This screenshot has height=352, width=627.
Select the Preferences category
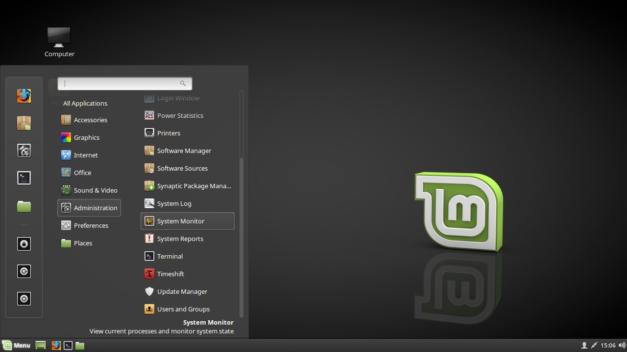(x=89, y=225)
